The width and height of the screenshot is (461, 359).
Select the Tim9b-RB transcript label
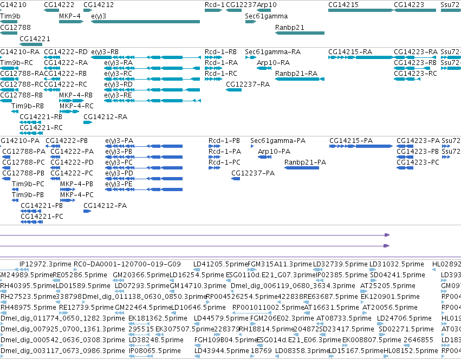coord(28,106)
